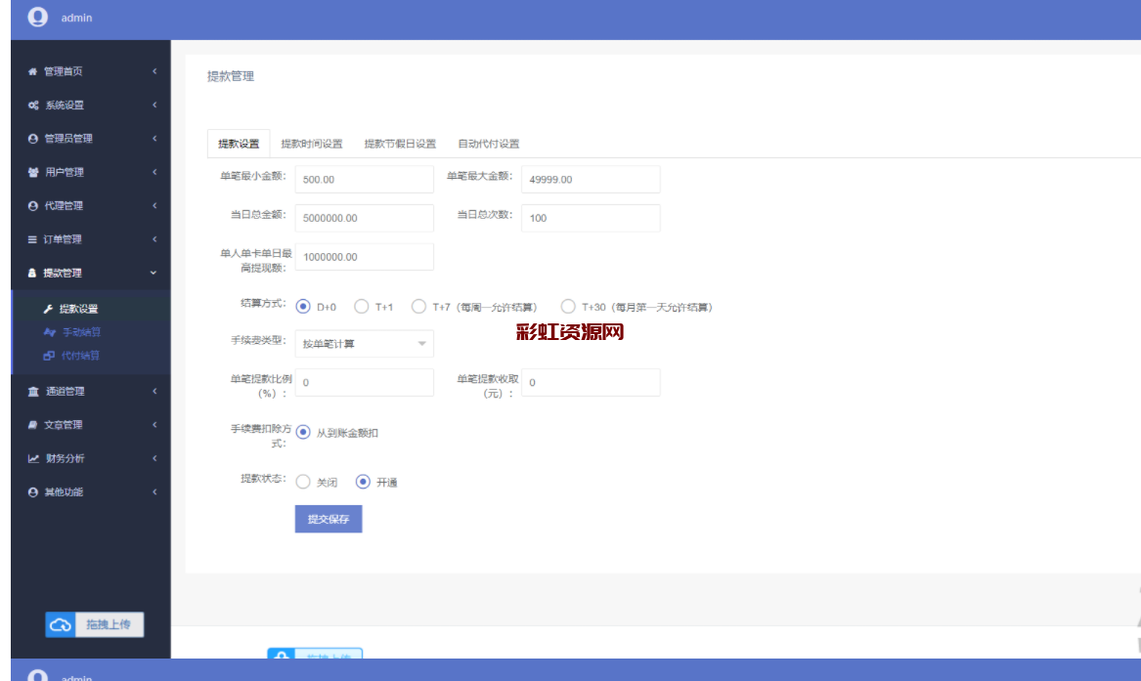The image size is (1141, 681).
Task: Click the bank icon beside 通道管理
Action: point(33,391)
